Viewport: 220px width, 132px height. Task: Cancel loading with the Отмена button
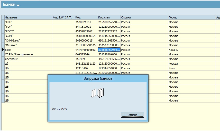[x=132, y=115]
